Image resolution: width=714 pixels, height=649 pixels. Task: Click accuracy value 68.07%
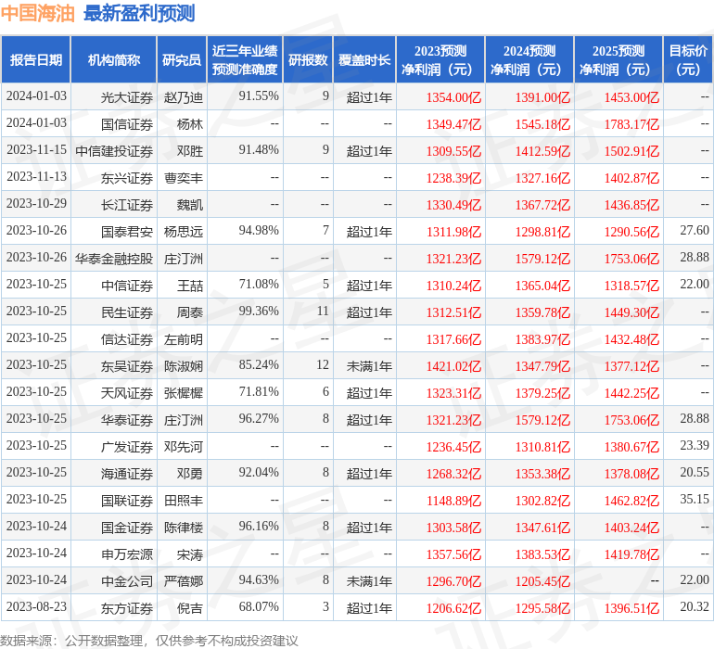pyautogui.click(x=259, y=606)
